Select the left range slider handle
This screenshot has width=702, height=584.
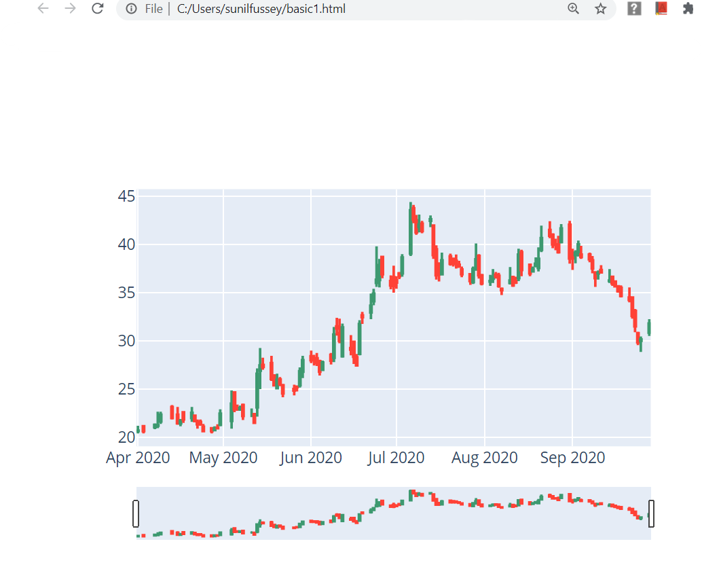pos(136,513)
